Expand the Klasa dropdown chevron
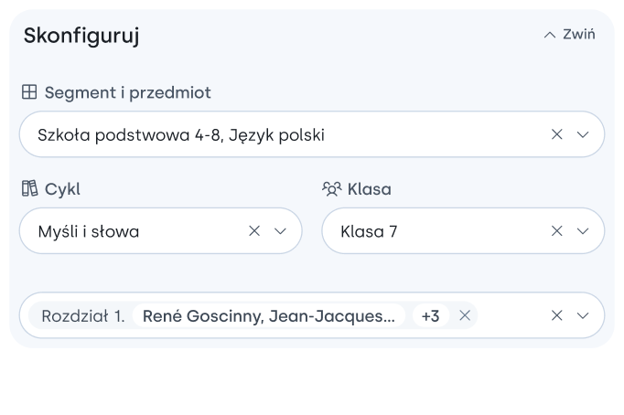This screenshot has width=624, height=415. click(583, 231)
